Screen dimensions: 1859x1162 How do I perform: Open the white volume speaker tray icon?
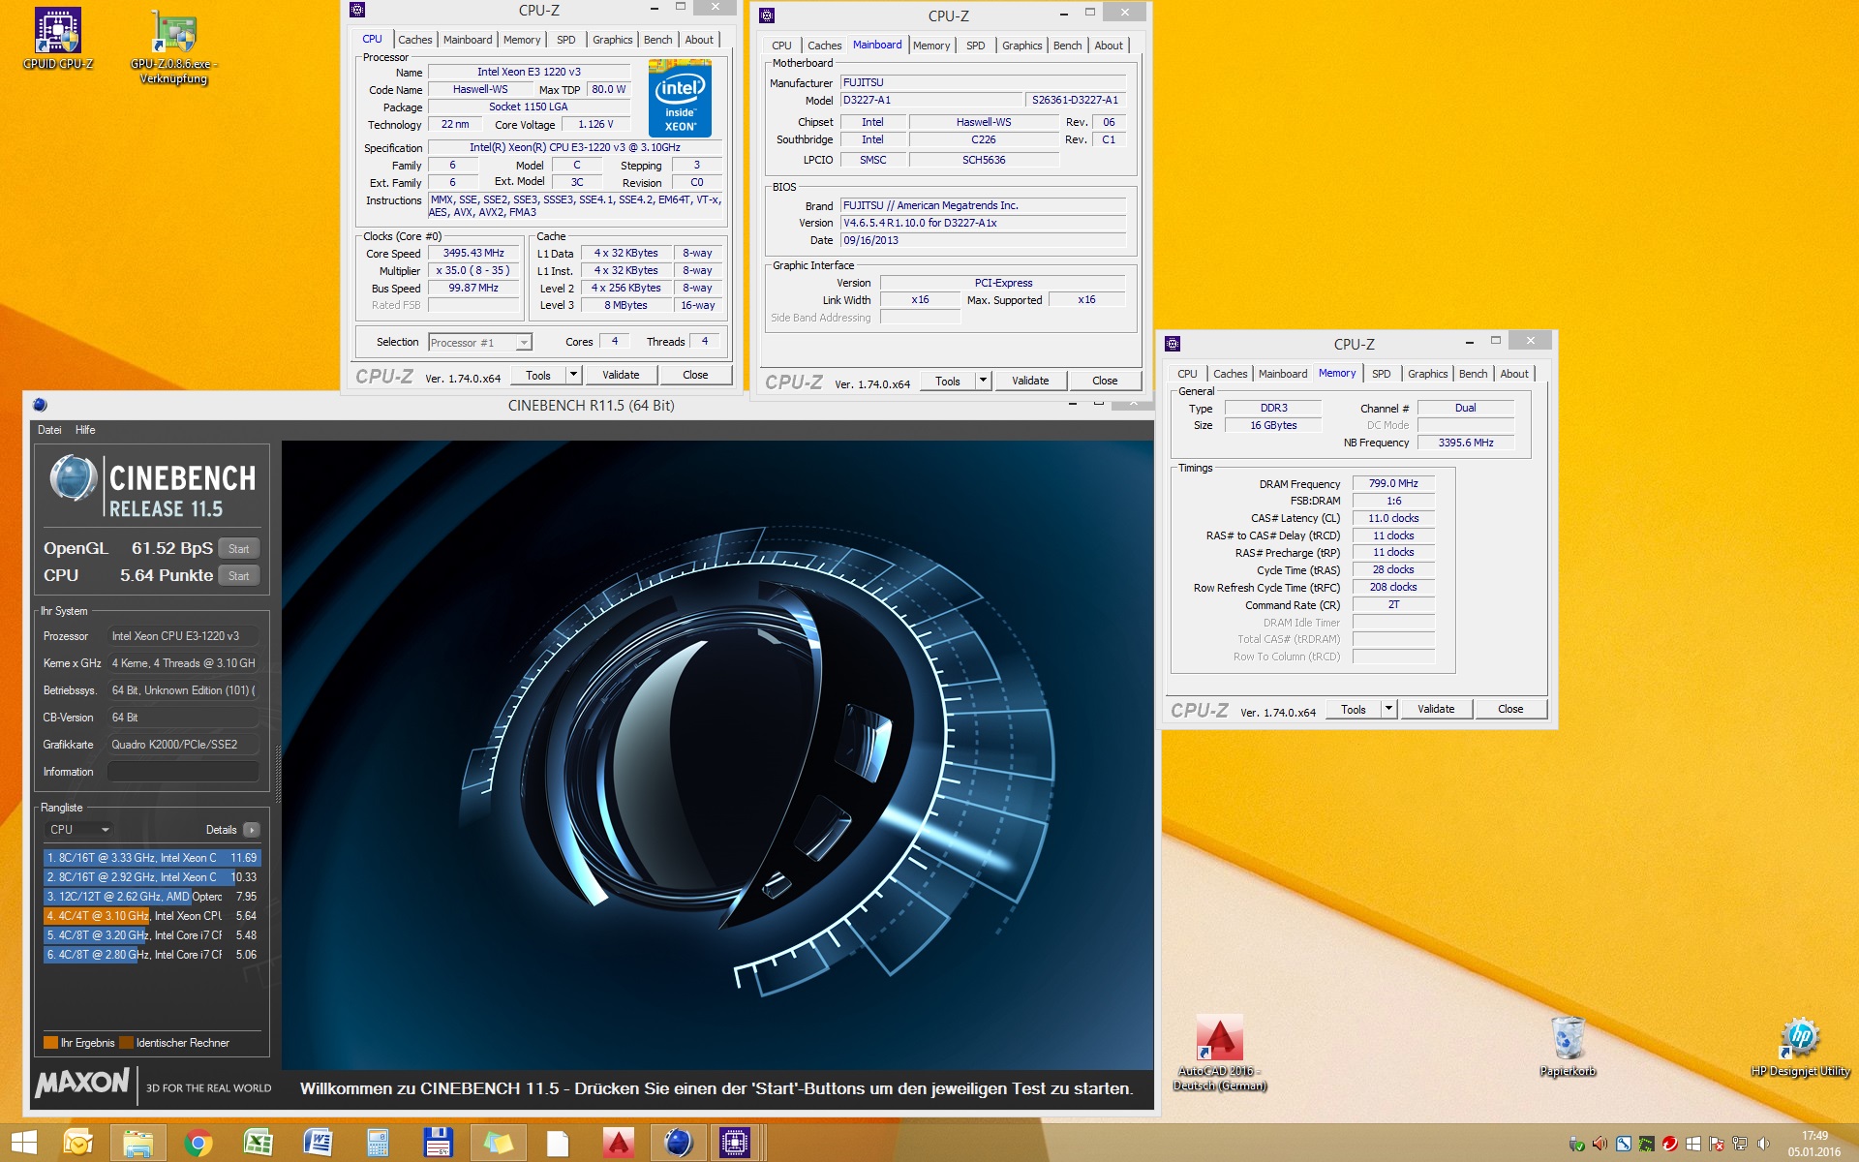coord(1762,1144)
